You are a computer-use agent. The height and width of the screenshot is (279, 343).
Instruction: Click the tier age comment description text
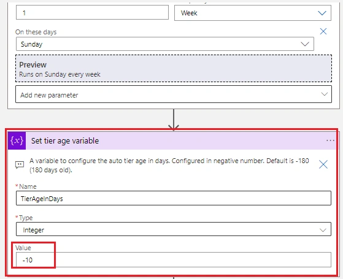169,166
